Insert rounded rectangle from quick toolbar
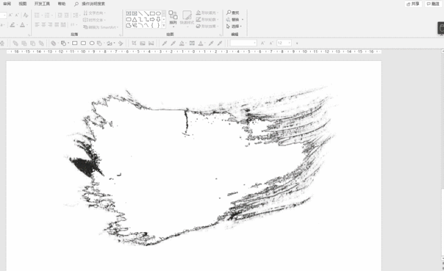Image resolution: width=444 pixels, height=271 pixels. point(83,43)
